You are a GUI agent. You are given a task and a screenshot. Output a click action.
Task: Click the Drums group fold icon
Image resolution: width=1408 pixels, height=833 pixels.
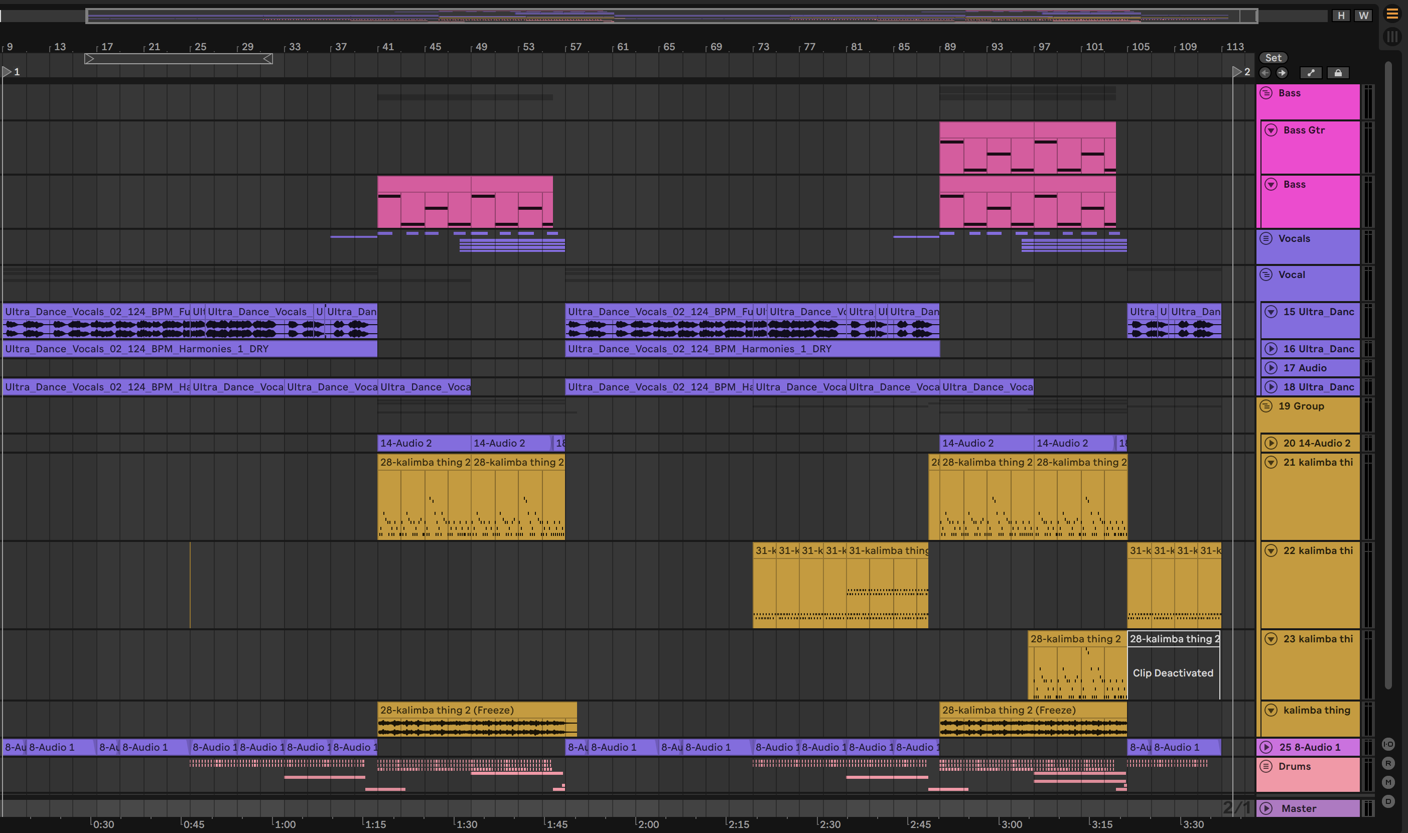pyautogui.click(x=1266, y=766)
